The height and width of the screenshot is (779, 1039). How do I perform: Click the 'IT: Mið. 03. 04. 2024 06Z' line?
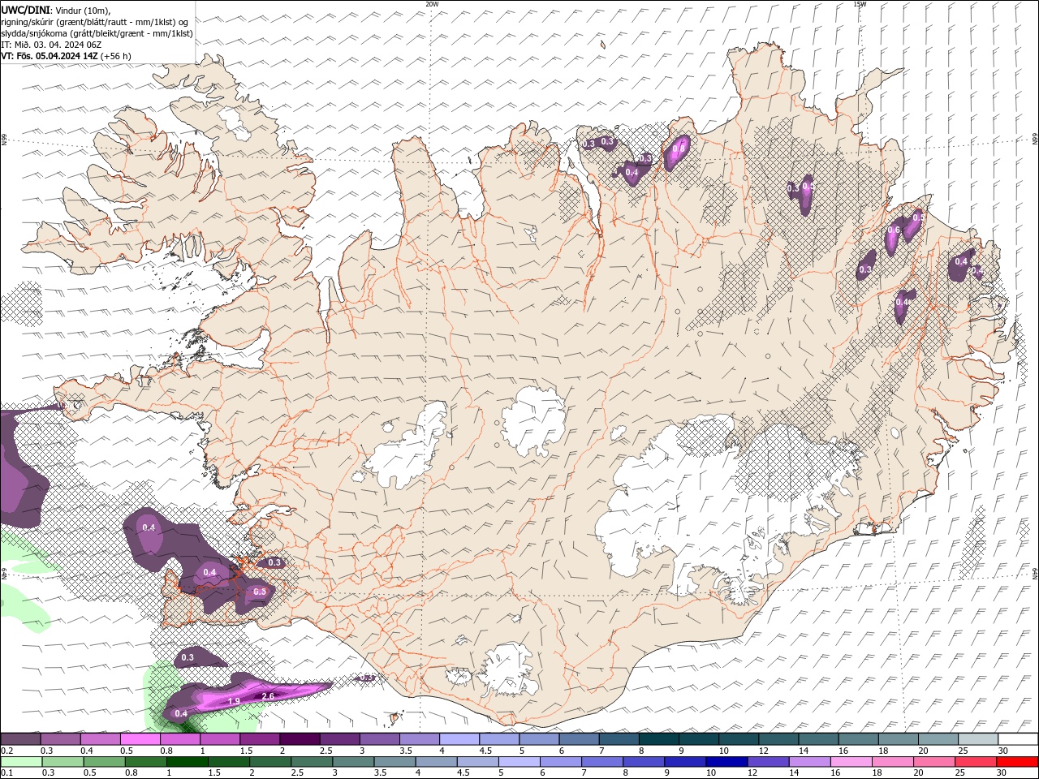[x=51, y=45]
